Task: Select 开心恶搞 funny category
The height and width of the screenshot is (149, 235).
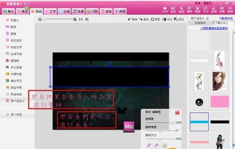Action: [x=14, y=67]
